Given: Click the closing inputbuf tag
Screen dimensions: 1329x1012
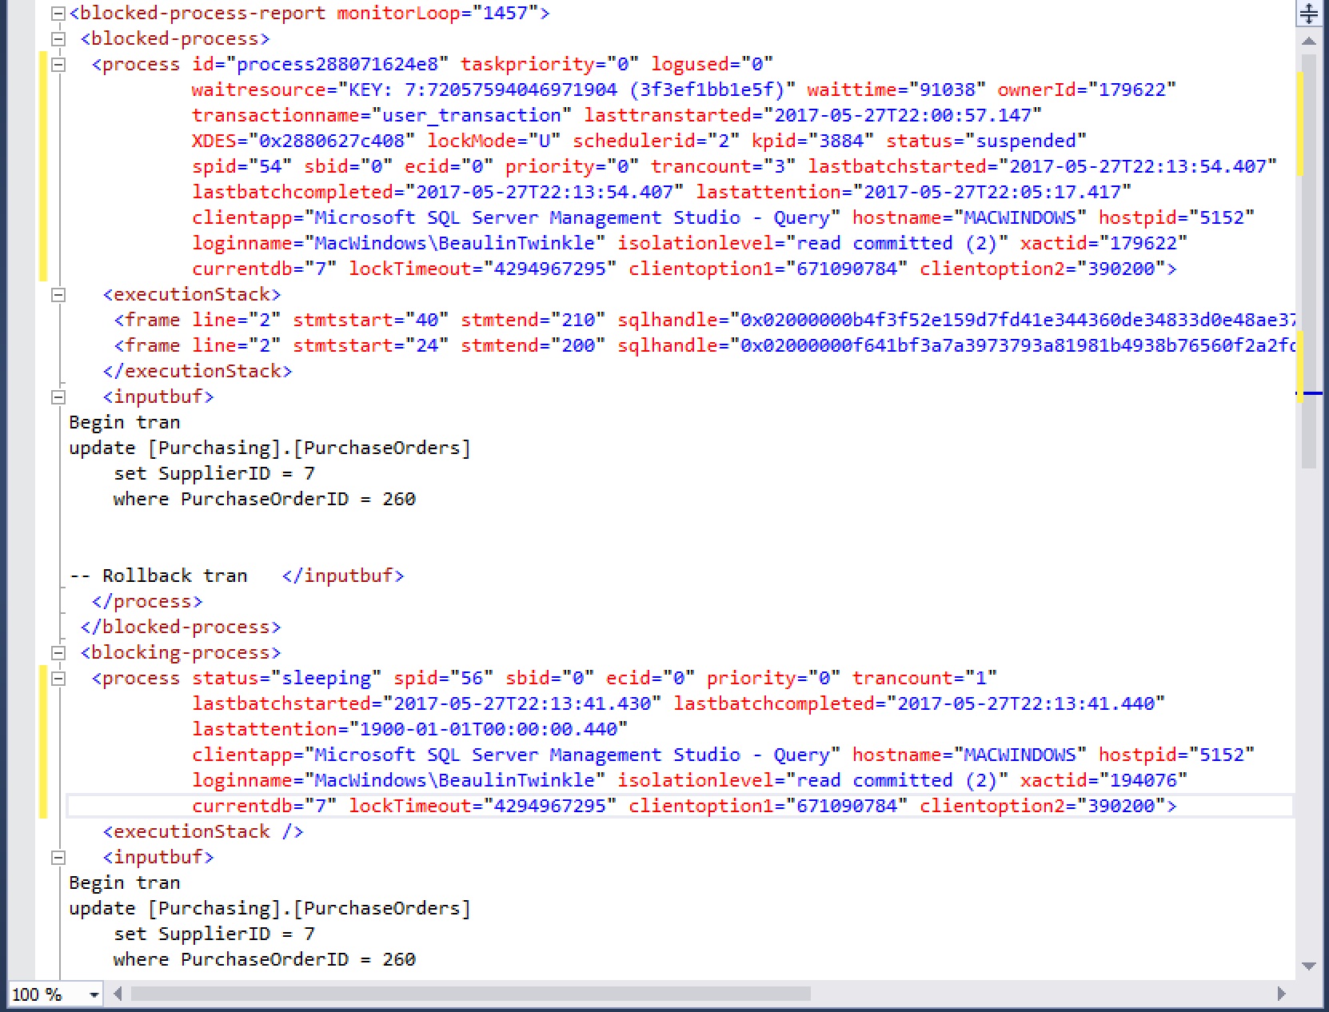Looking at the screenshot, I should point(343,576).
